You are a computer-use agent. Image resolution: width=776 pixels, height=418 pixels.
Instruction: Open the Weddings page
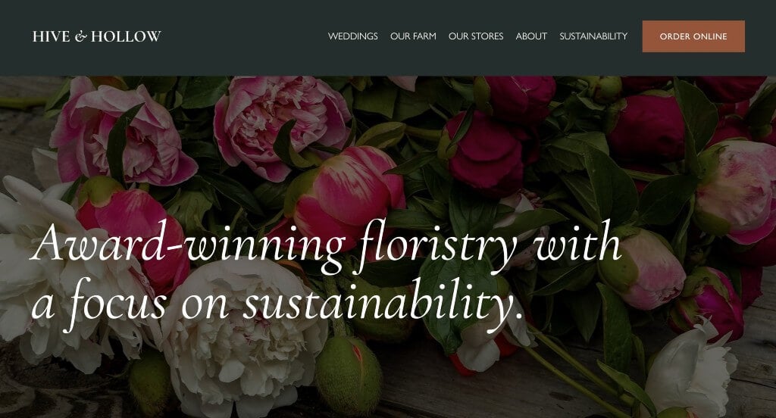pyautogui.click(x=353, y=36)
